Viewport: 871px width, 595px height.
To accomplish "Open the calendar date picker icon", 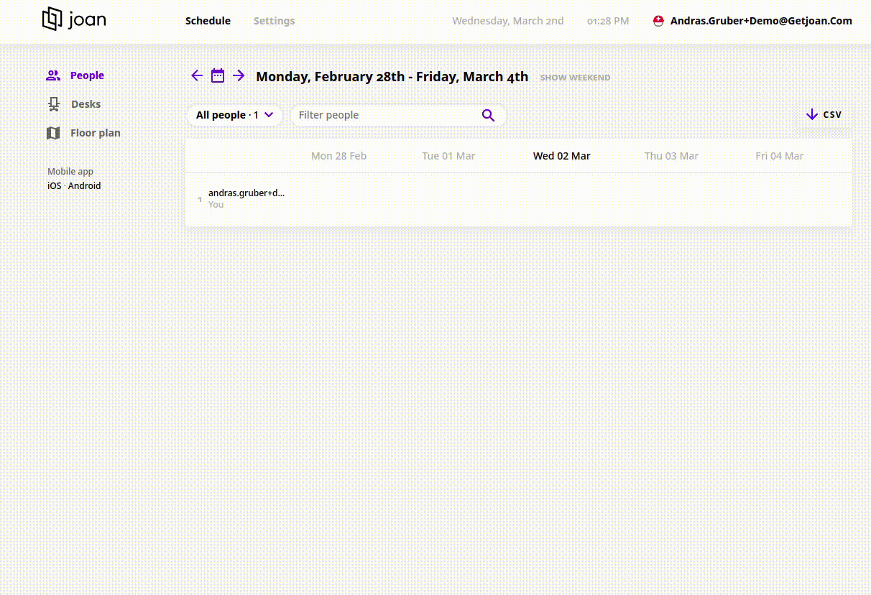I will pyautogui.click(x=218, y=75).
